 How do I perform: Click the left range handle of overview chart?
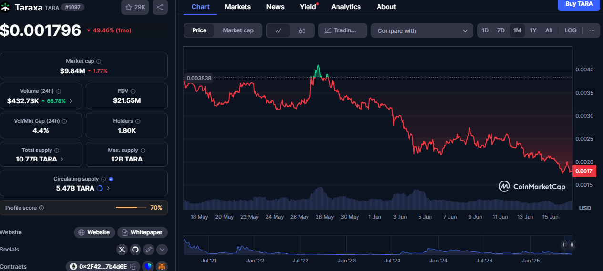564,245
